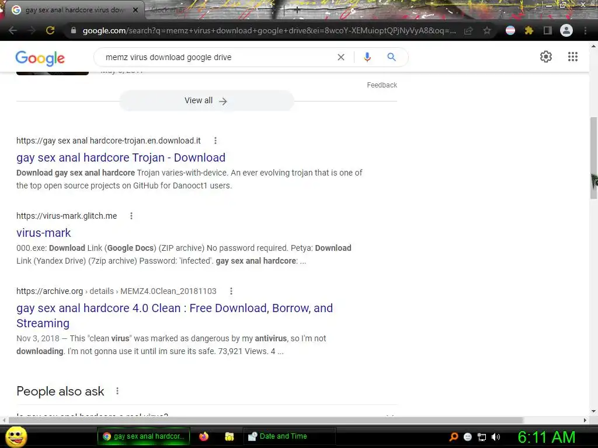Viewport: 598px width, 448px height.
Task: Open the '4.0 Clean : Free Download' result
Action: click(175, 316)
